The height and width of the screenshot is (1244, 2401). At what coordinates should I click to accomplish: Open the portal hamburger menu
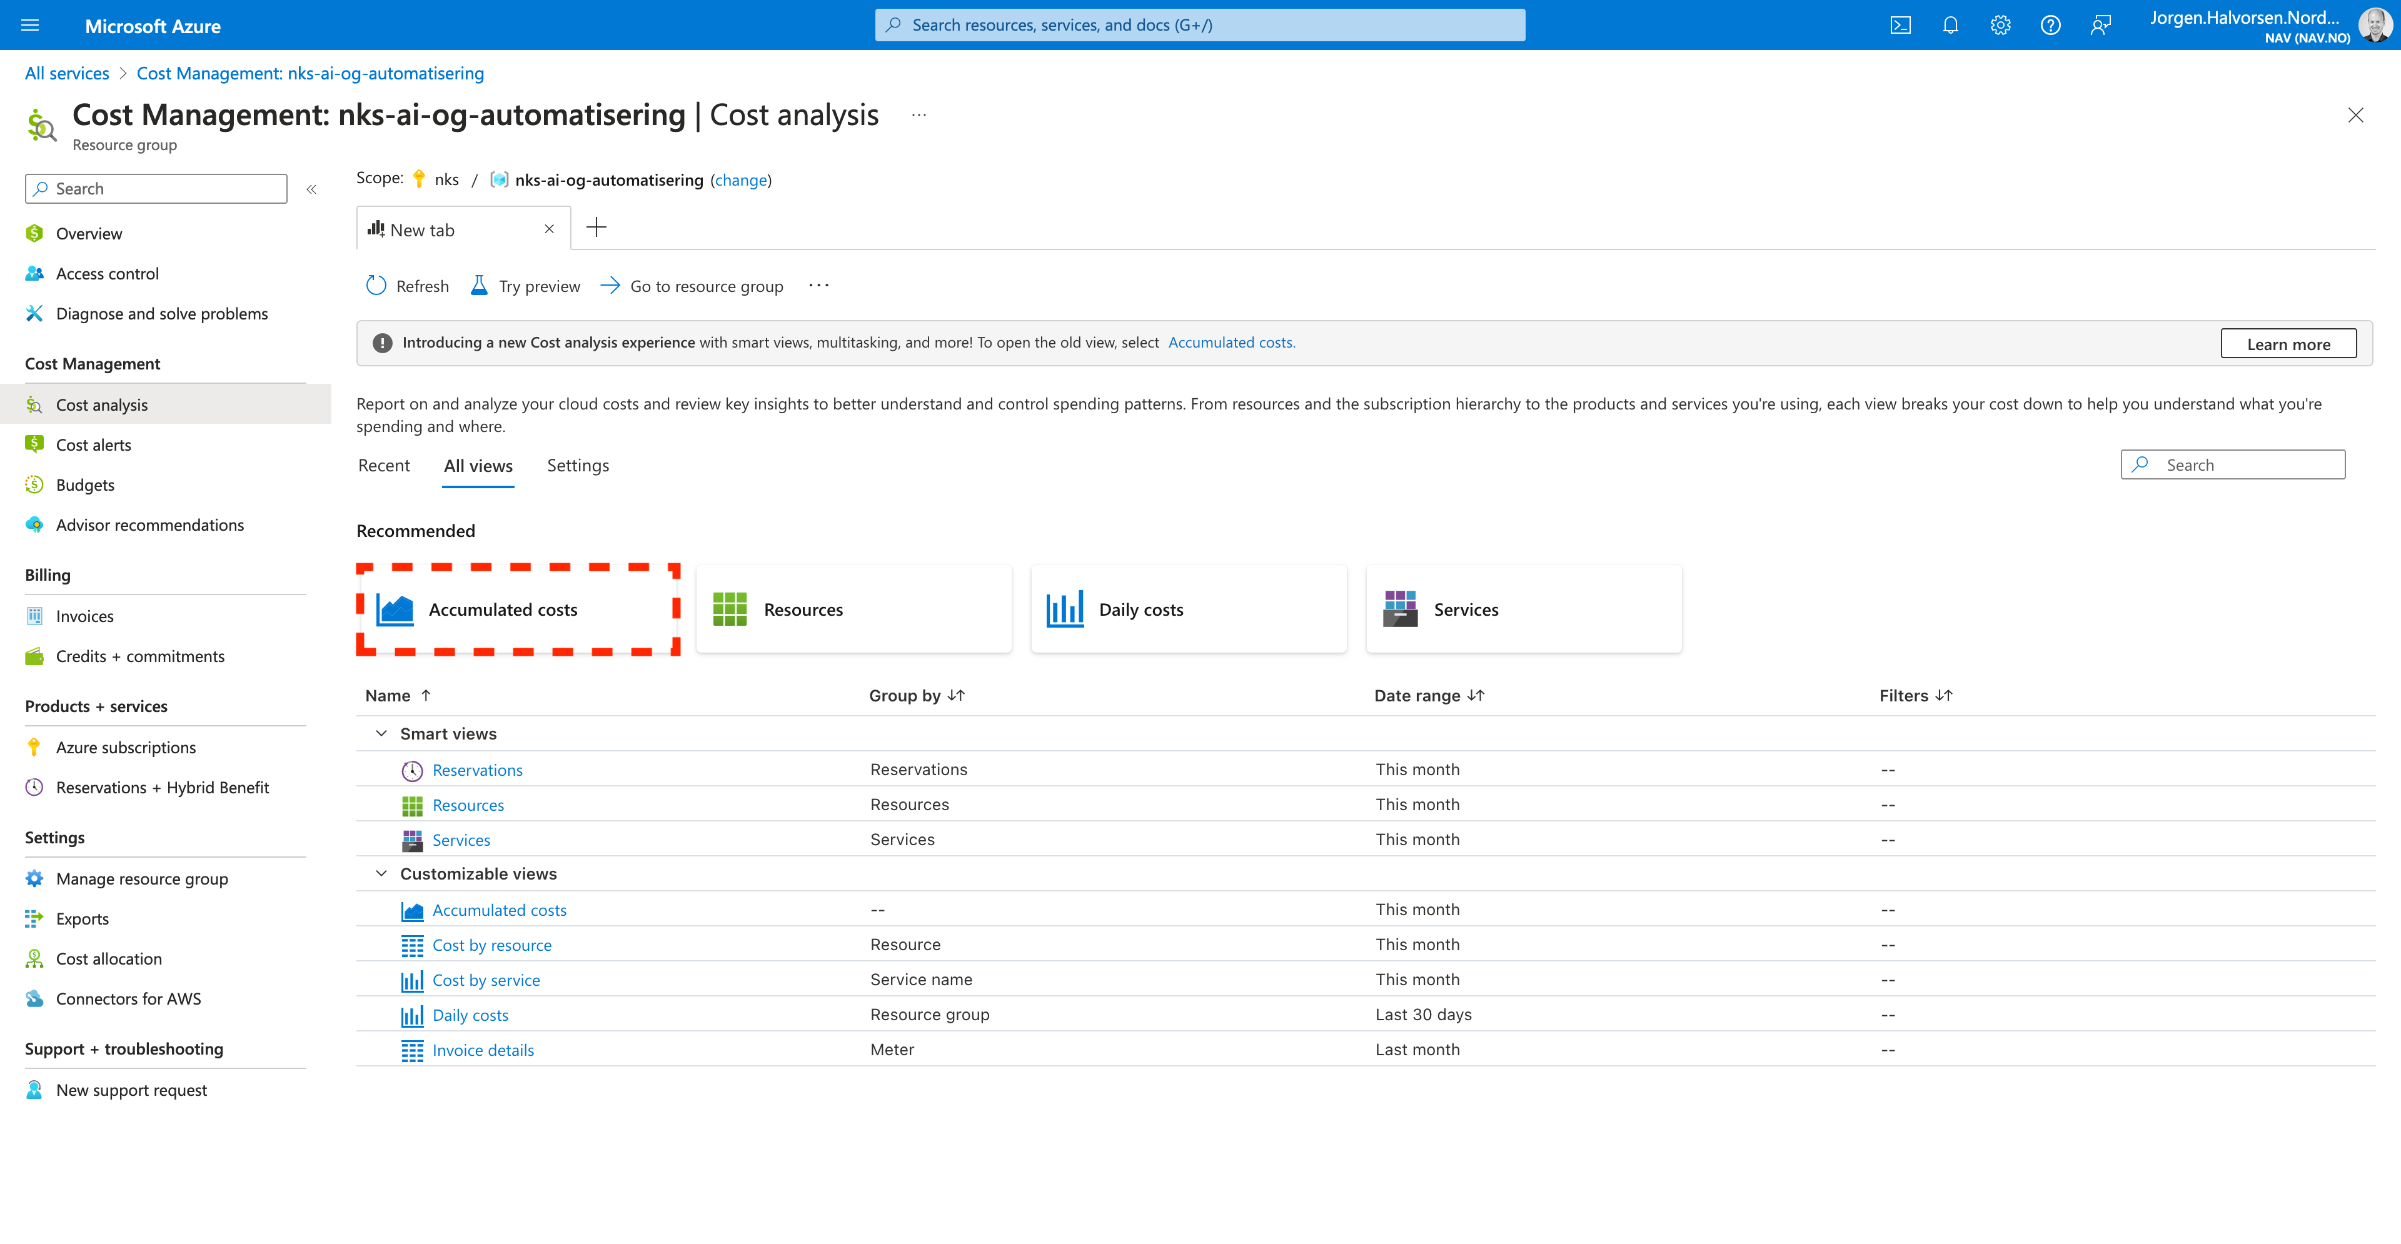coord(30,25)
